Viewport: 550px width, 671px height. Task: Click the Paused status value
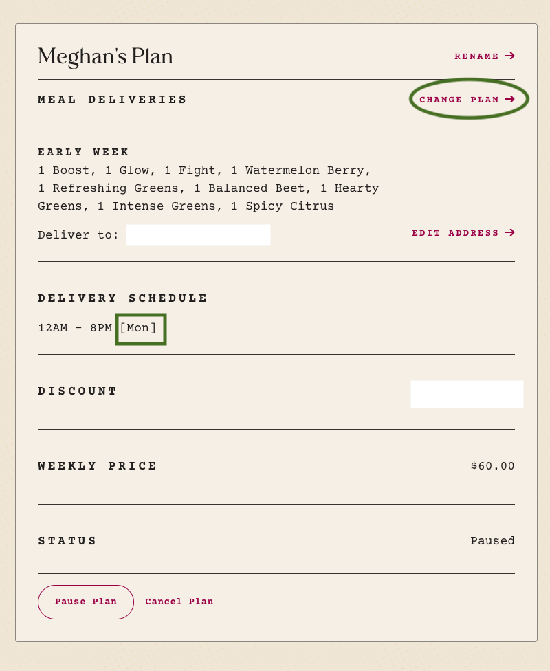pos(493,541)
